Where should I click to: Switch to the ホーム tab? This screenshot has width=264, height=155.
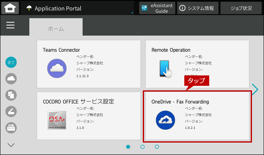(56, 27)
